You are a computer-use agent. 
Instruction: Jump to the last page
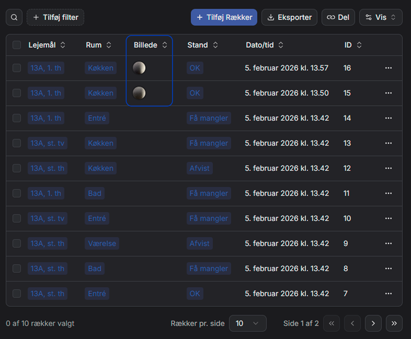pyautogui.click(x=394, y=323)
